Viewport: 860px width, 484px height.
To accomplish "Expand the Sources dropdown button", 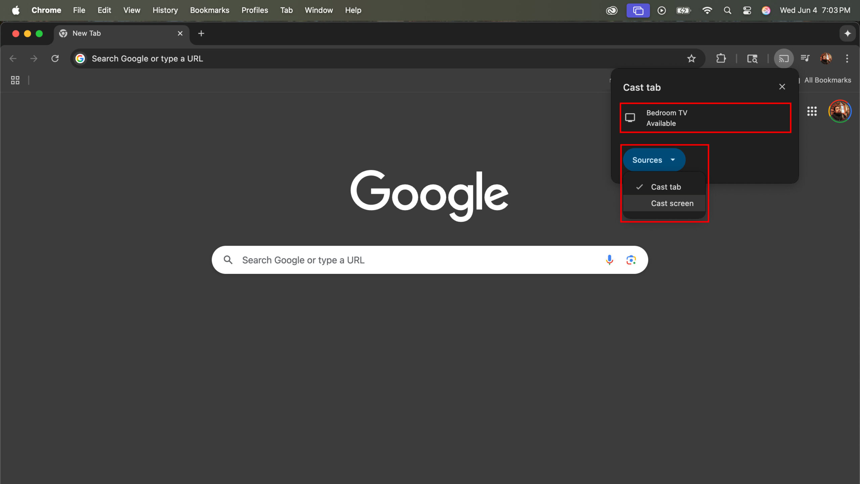I will [653, 160].
